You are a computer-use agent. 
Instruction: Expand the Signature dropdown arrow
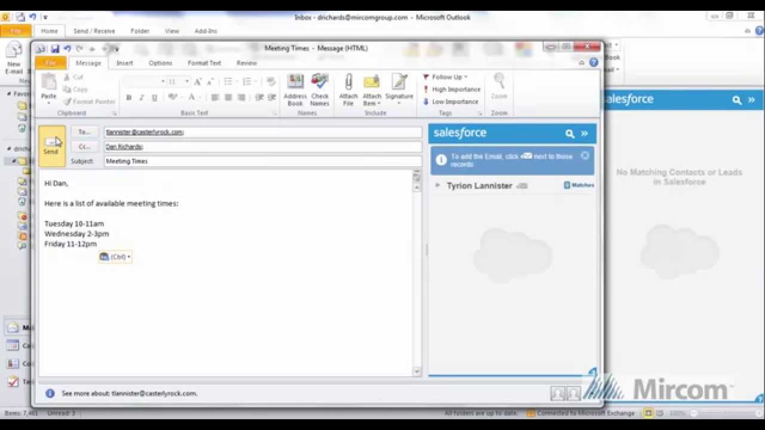pos(399,104)
